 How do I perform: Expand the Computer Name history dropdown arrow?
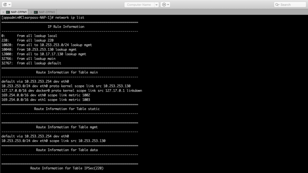click(x=156, y=5)
